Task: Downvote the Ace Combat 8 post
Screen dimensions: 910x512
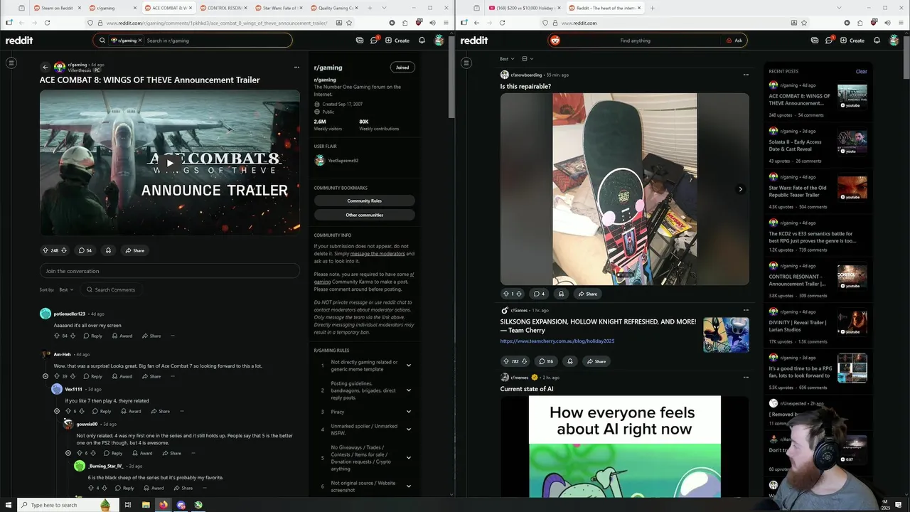Action: [x=64, y=250]
